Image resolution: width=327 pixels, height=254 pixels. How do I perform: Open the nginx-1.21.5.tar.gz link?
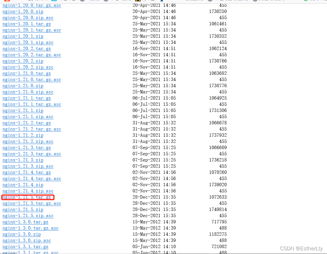pos(26,197)
